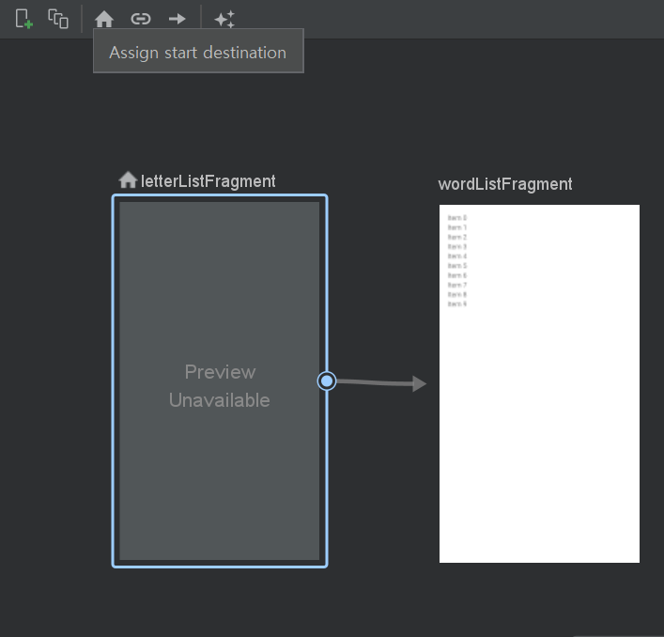This screenshot has height=637, width=664.
Task: Click the Nest in Graph icon
Action: 58,19
